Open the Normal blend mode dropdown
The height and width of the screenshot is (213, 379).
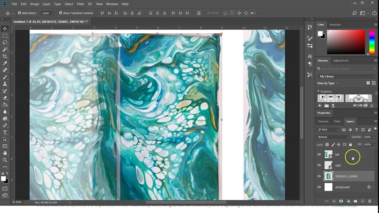(333, 137)
